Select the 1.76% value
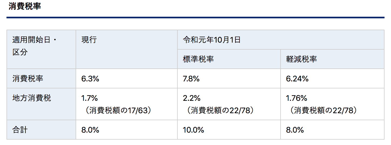391x145 pixels. click(296, 98)
